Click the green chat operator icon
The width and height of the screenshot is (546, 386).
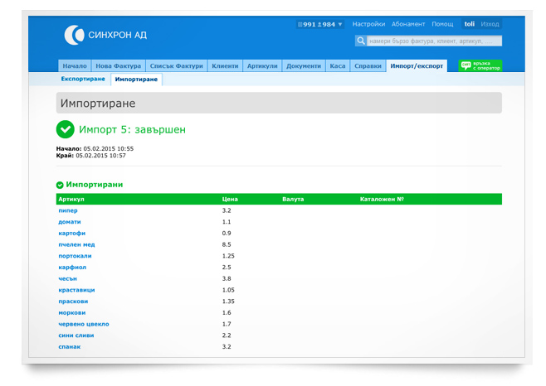[466, 66]
